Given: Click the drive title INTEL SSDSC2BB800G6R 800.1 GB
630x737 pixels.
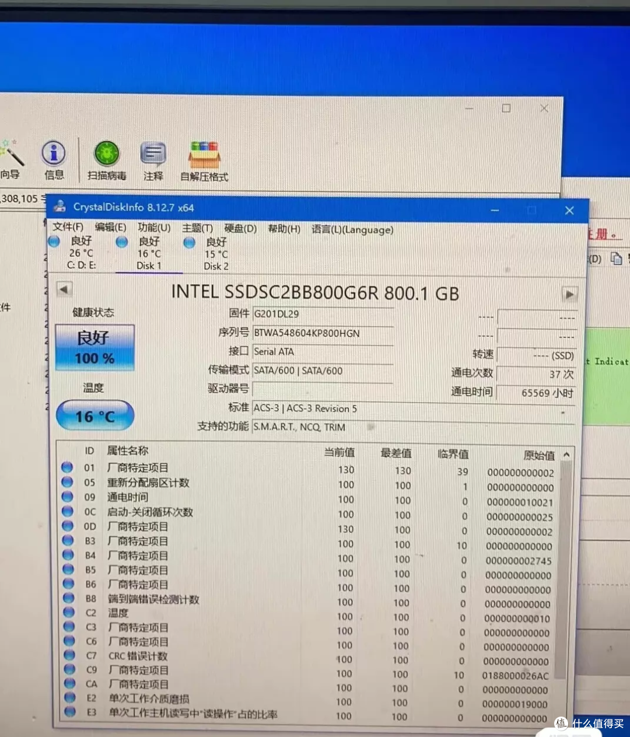Looking at the screenshot, I should click(x=315, y=292).
